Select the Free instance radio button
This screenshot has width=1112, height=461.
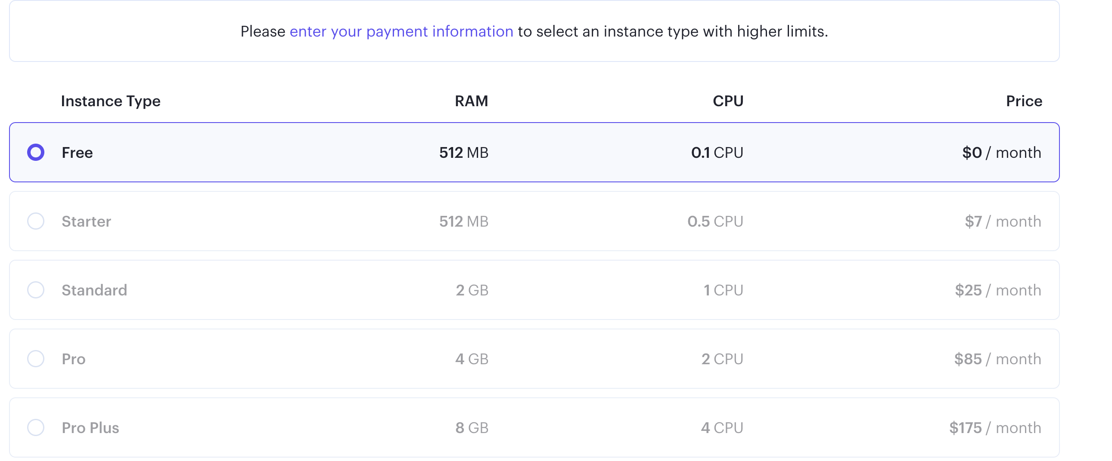36,153
